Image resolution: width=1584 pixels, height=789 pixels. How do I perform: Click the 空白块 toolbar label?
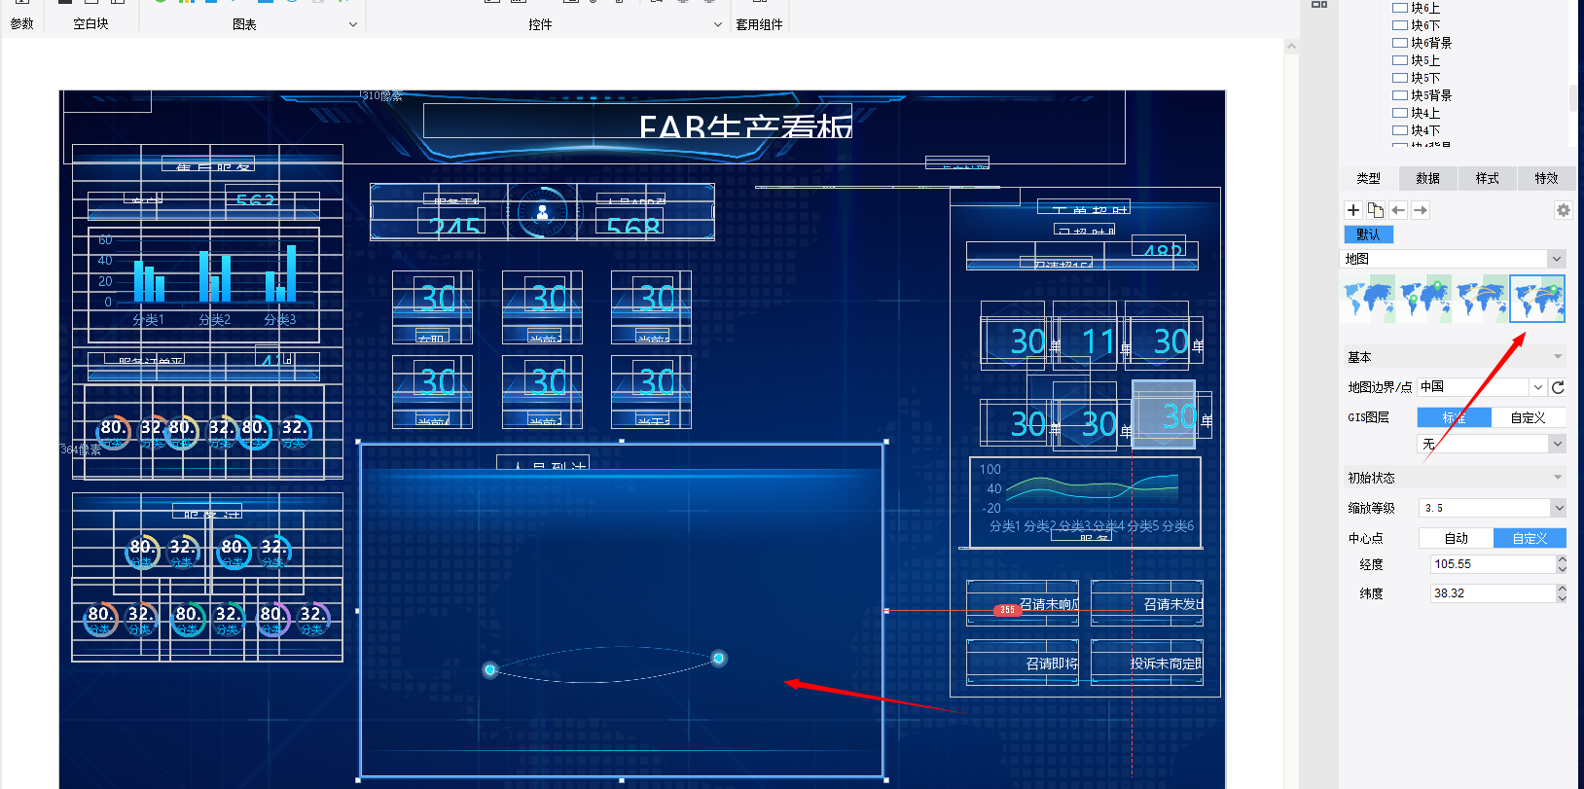[x=90, y=24]
